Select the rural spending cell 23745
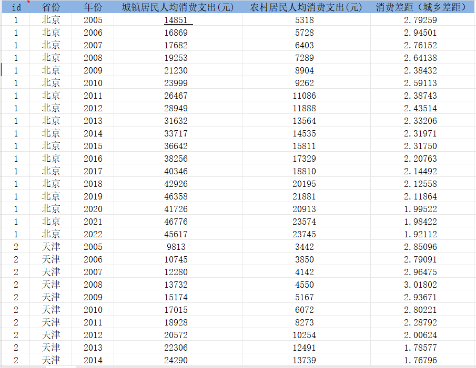Screen dimensions: 476x368 305,234
